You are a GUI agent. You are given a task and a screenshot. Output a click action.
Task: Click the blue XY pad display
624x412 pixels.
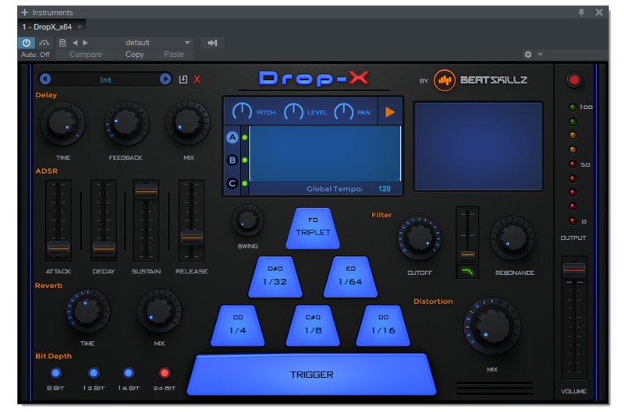(x=479, y=146)
